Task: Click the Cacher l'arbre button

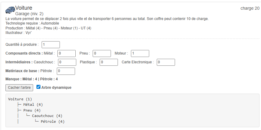Action: click(19, 88)
